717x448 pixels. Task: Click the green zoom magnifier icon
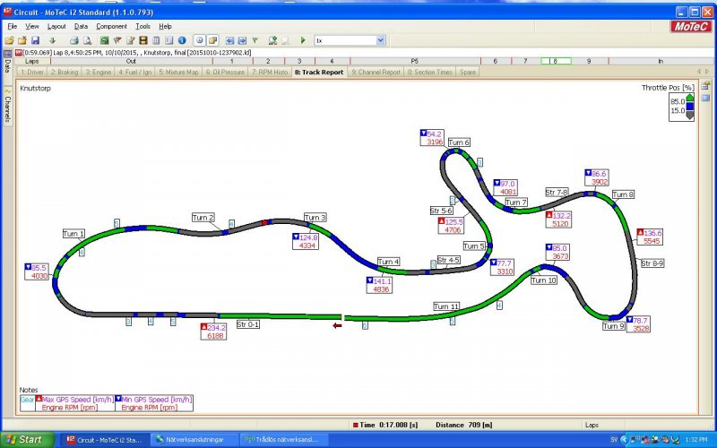click(272, 40)
